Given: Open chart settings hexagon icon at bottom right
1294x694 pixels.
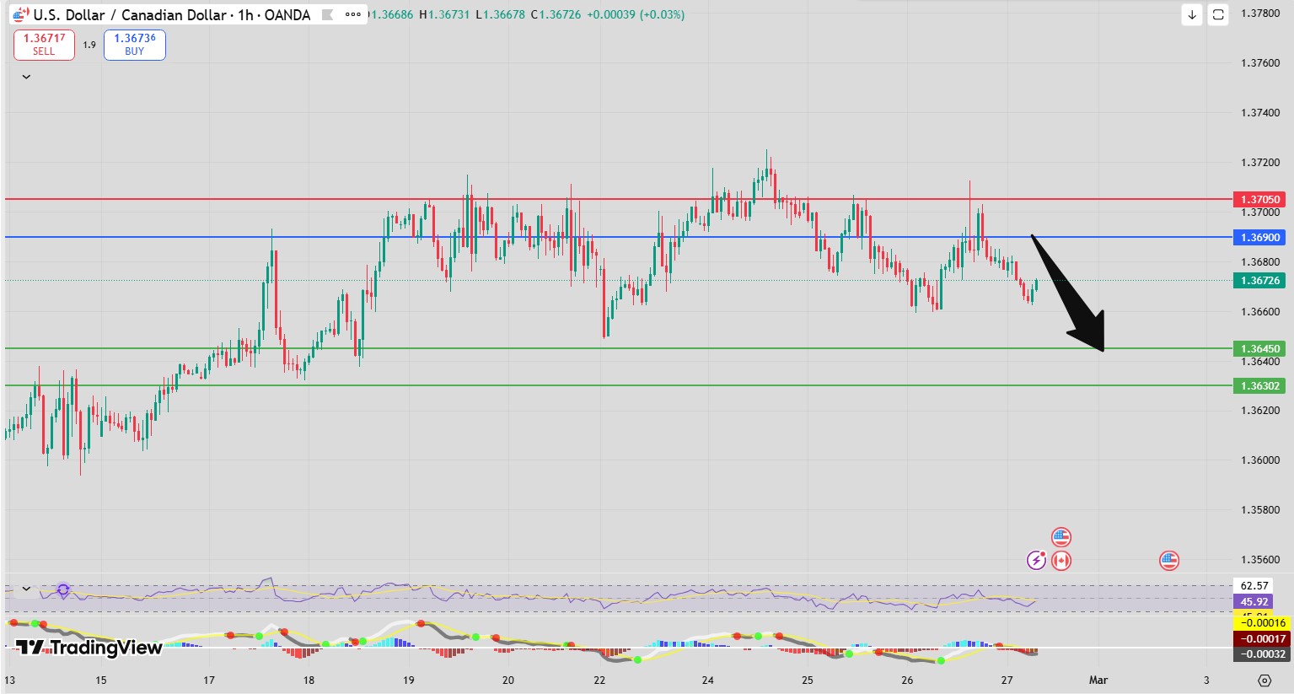Looking at the screenshot, I should click(1264, 681).
